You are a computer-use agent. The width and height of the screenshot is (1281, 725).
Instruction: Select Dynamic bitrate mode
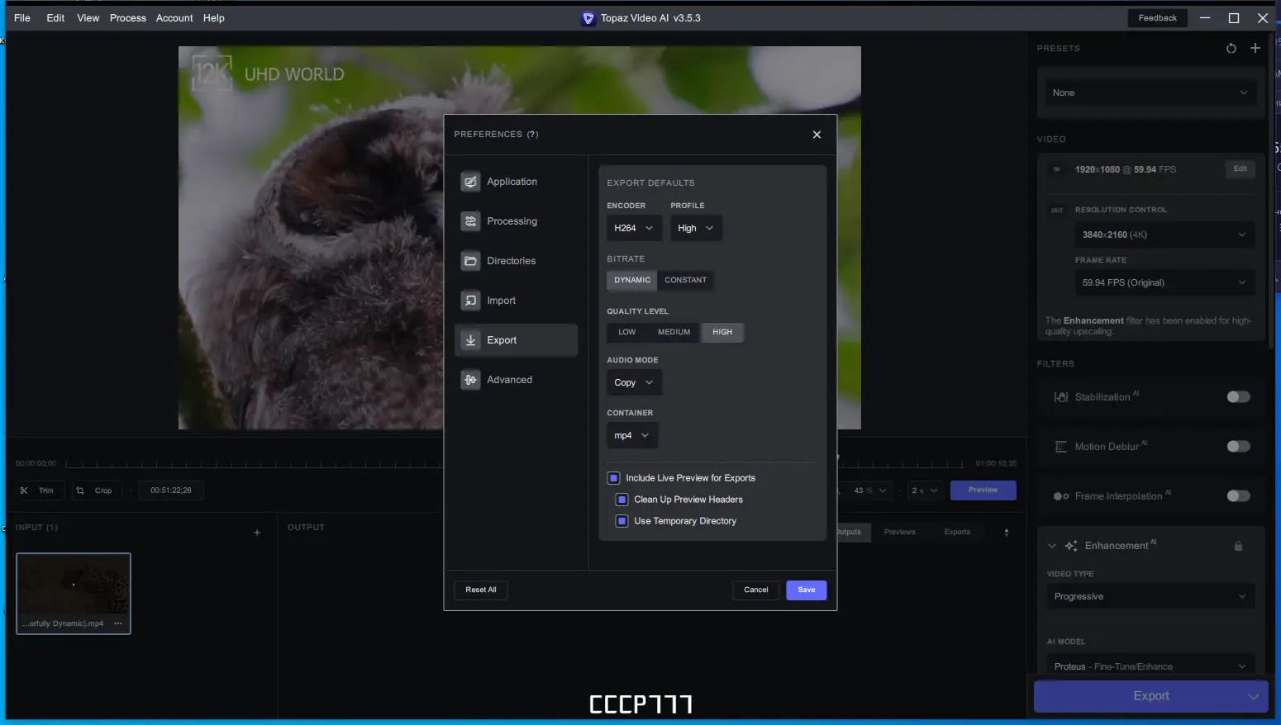[632, 280]
